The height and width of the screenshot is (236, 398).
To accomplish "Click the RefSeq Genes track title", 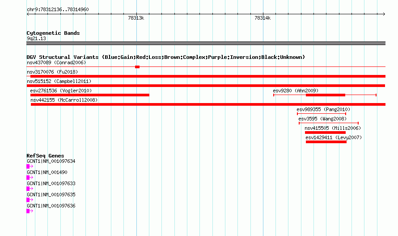I will (x=46, y=156).
